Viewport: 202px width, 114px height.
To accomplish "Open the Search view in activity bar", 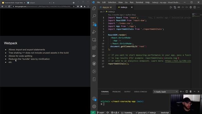I will 94,16.
